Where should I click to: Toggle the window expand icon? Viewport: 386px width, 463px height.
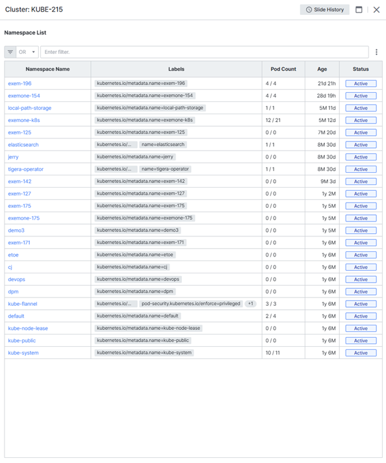359,10
